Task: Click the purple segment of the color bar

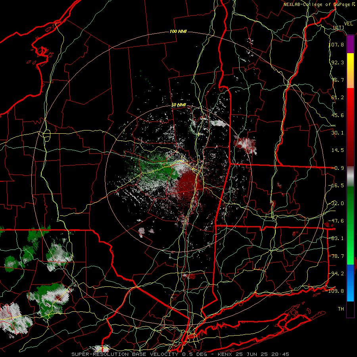Action: pyautogui.click(x=350, y=44)
